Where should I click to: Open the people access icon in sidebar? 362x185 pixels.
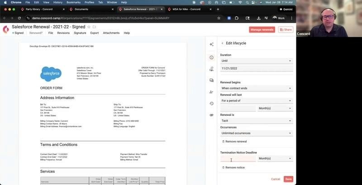(211, 92)
